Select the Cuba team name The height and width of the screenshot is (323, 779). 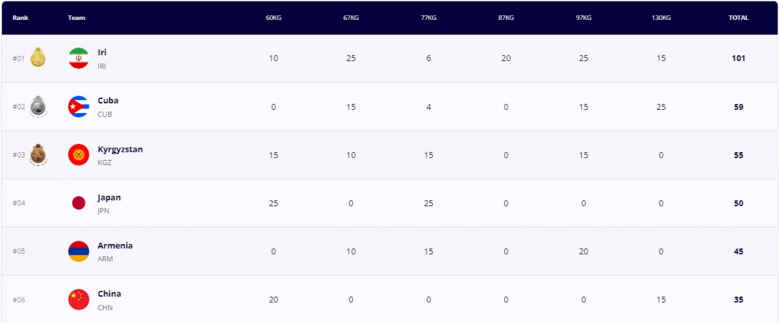[108, 101]
